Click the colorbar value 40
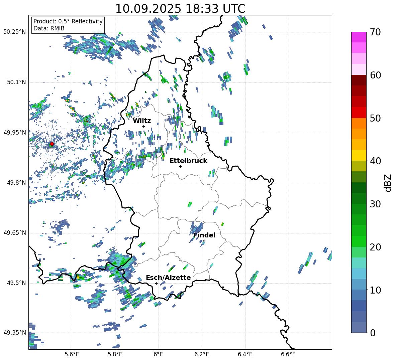Viewport: 396px width, 361px height. coord(375,161)
